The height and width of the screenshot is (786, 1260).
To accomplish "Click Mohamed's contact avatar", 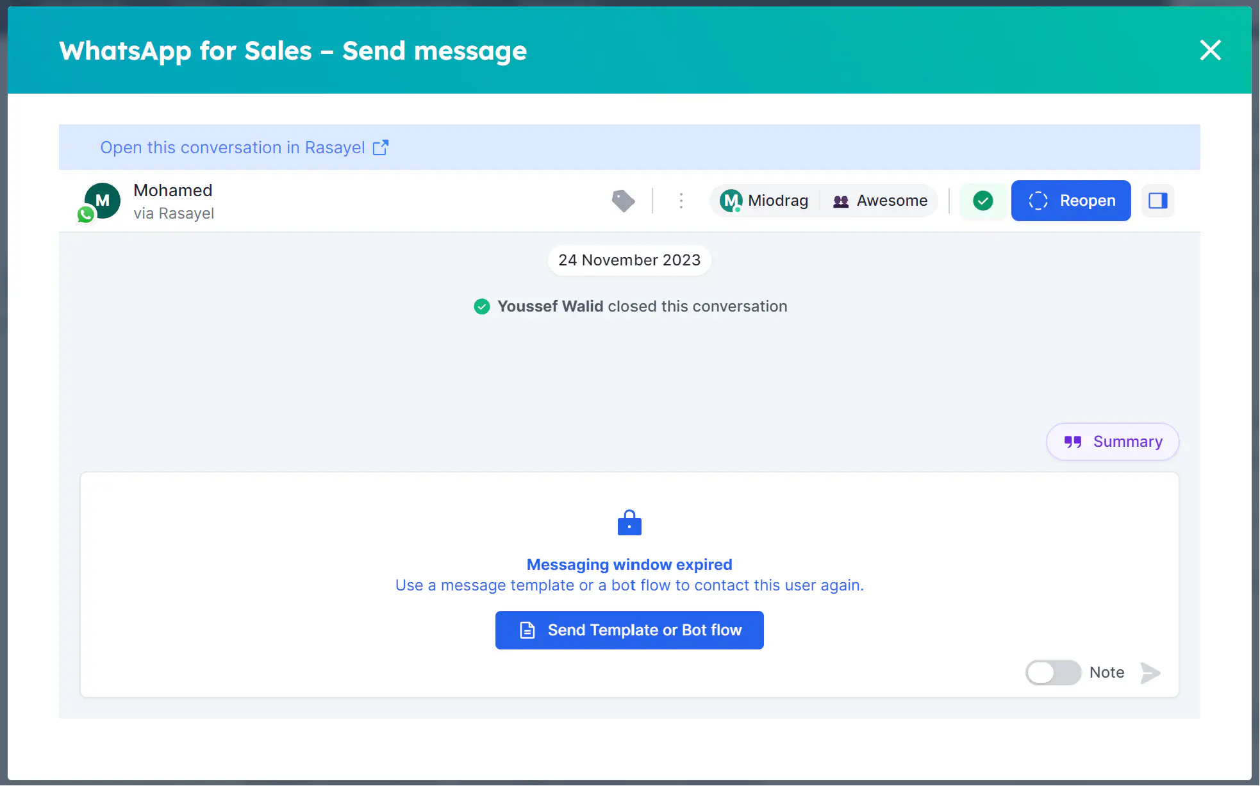I will click(x=101, y=201).
